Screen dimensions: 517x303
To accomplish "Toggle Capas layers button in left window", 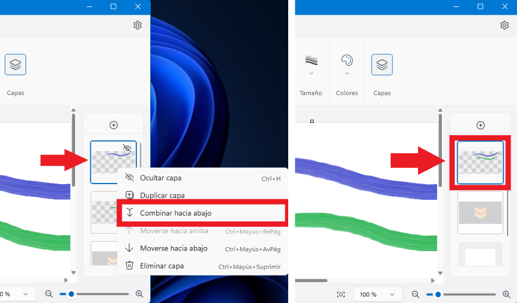I will click(x=16, y=64).
